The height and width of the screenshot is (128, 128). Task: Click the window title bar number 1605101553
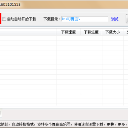10,5
